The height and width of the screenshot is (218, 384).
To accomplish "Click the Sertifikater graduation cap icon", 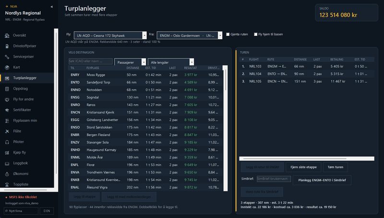I will tap(7, 110).
